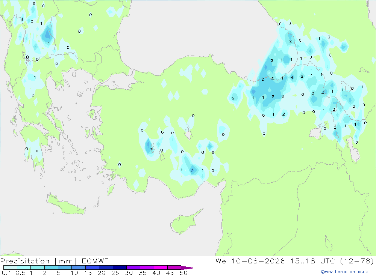Viewport: 376px width, 275px height.
Task: Select the 40–45 mm magenta swatch
Action: click(x=161, y=267)
